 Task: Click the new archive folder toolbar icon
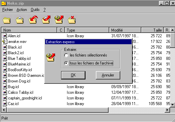pos(7,20)
